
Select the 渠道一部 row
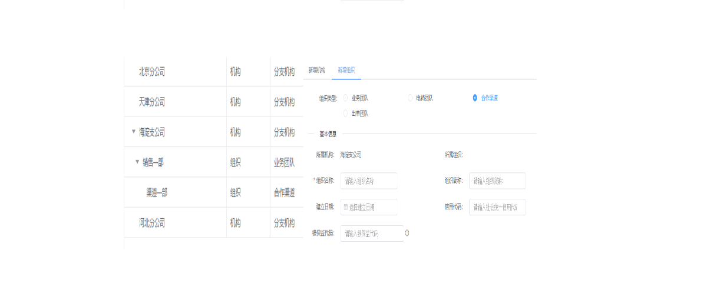point(213,192)
